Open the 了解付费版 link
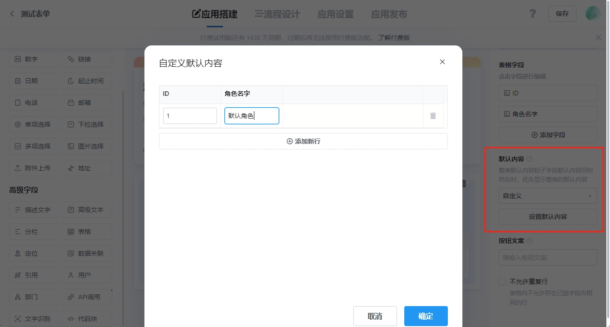Image resolution: width=610 pixels, height=327 pixels. click(x=392, y=37)
